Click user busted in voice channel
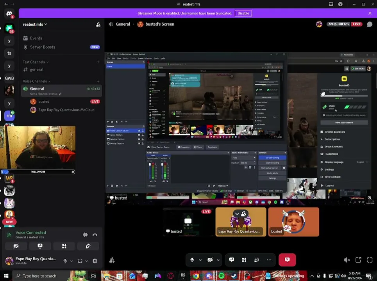 [x=65, y=101]
